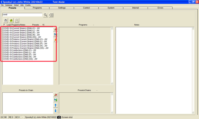Move chain preset down with blue arrow
199x119 pixels.
[56, 111]
